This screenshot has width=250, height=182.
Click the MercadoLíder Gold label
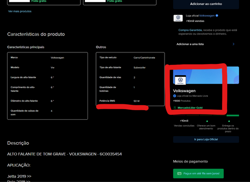click(190, 108)
